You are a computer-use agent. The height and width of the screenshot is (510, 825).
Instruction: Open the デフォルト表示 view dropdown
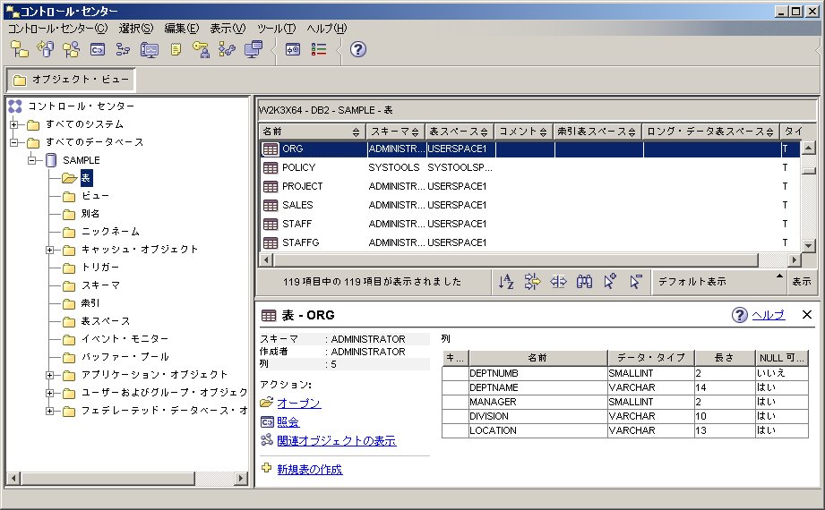[x=718, y=282]
